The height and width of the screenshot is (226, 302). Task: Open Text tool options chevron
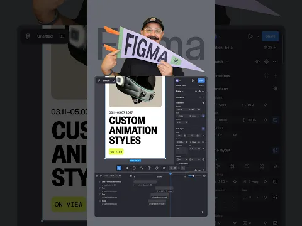(x=152, y=168)
